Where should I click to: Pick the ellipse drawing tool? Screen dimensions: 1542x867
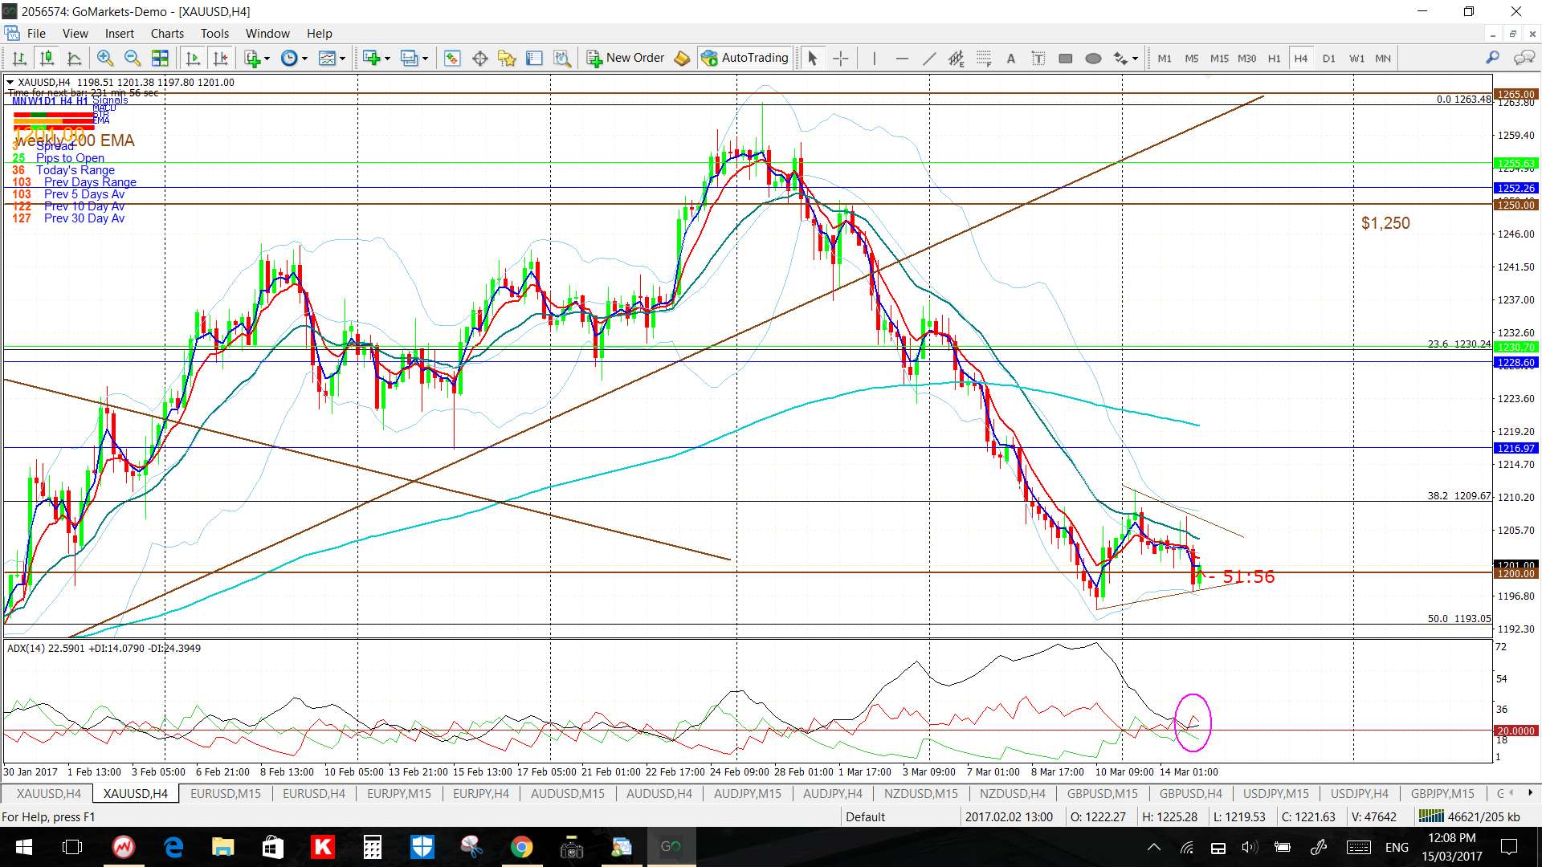[x=1093, y=58]
